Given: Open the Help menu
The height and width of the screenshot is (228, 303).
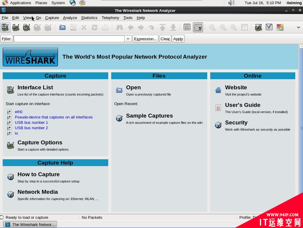Looking at the screenshot, I should pos(141,18).
